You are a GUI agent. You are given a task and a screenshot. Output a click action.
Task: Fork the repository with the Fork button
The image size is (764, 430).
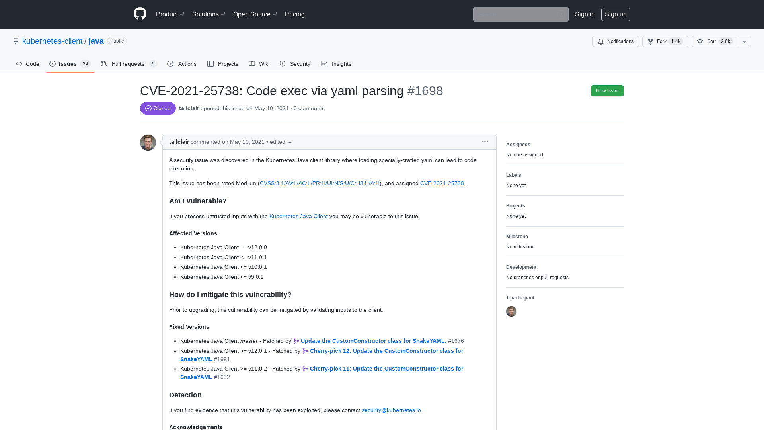[x=665, y=41]
